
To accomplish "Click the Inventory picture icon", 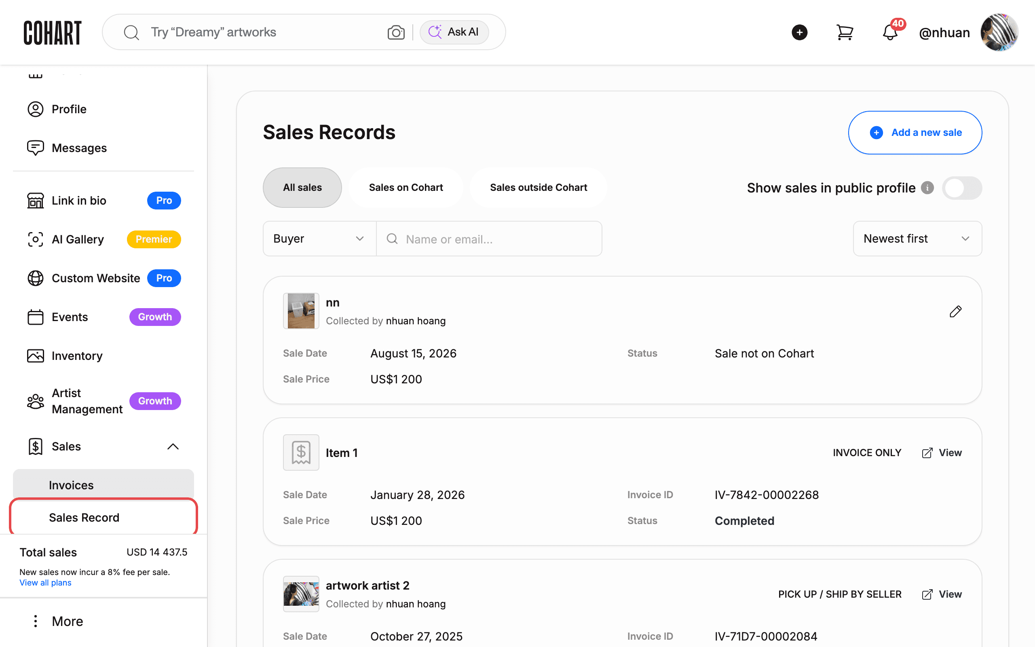I will pyautogui.click(x=36, y=356).
